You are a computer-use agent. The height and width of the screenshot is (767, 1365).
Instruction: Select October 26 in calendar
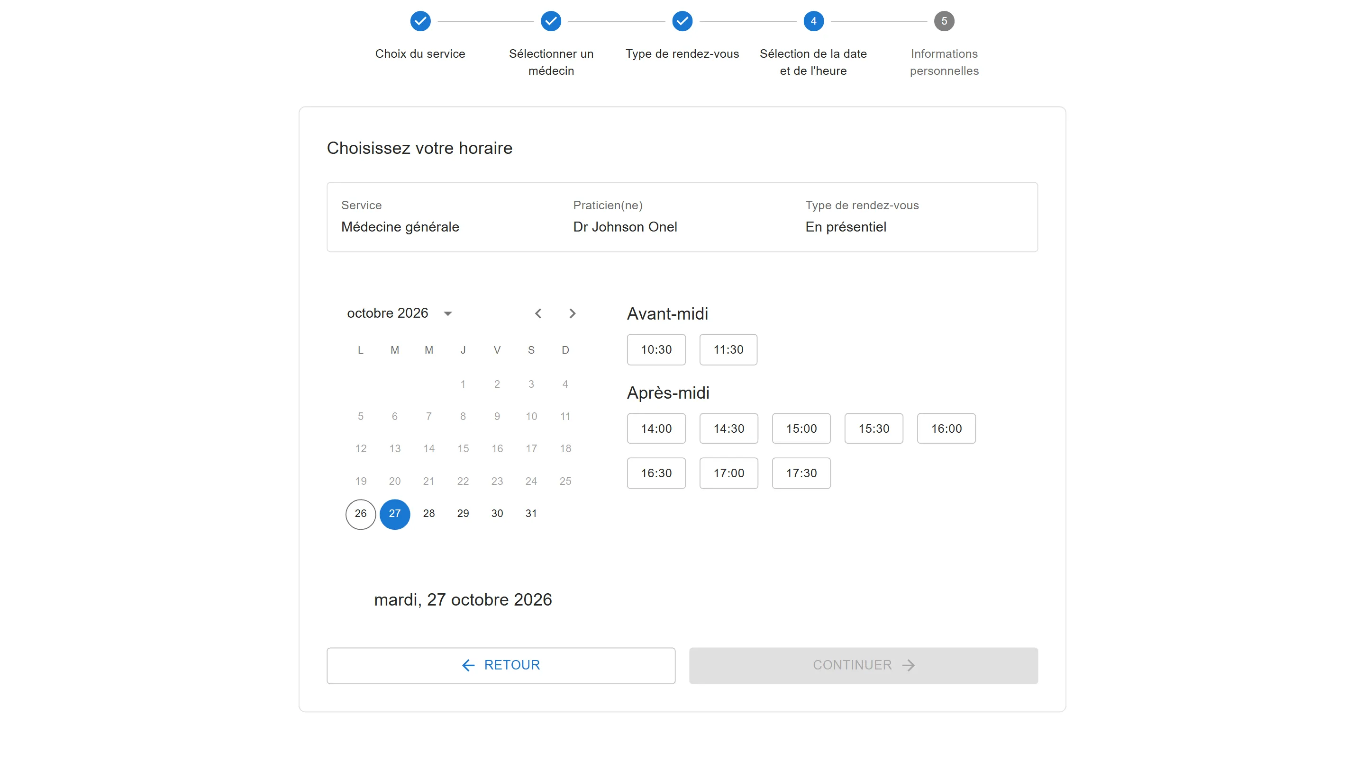click(360, 514)
